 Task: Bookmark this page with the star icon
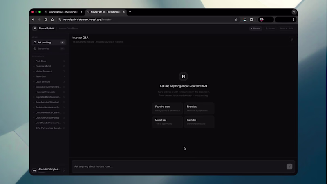point(236,20)
